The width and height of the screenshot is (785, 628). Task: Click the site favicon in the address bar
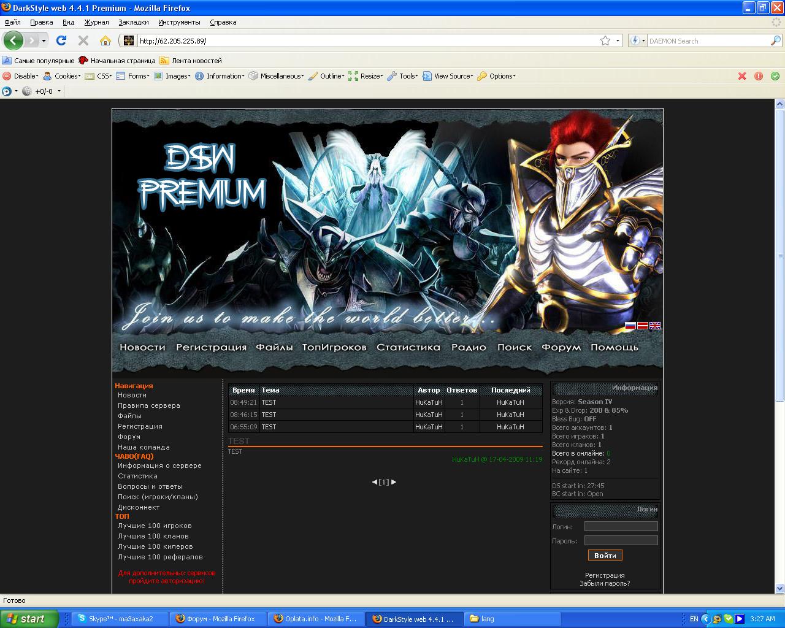click(129, 40)
